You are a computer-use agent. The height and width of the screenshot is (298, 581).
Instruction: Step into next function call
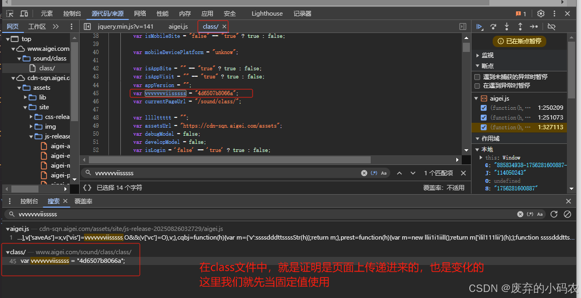click(507, 27)
